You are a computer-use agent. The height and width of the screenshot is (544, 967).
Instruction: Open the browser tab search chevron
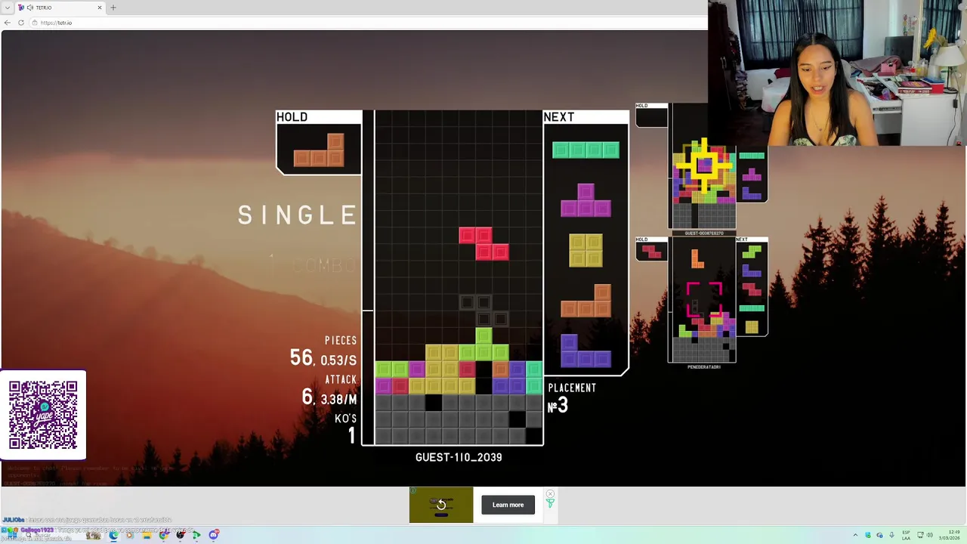click(x=8, y=8)
